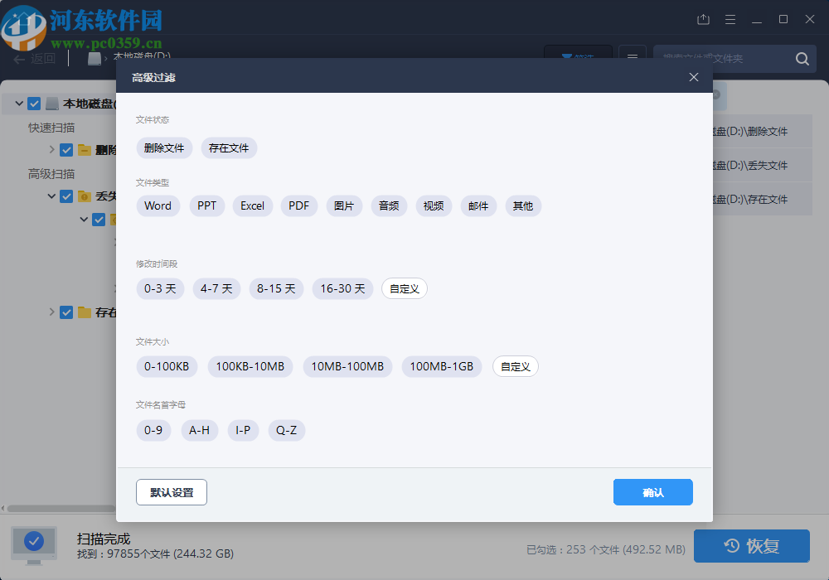
Task: Choose the 4-7 天 modified time range
Action: 216,288
